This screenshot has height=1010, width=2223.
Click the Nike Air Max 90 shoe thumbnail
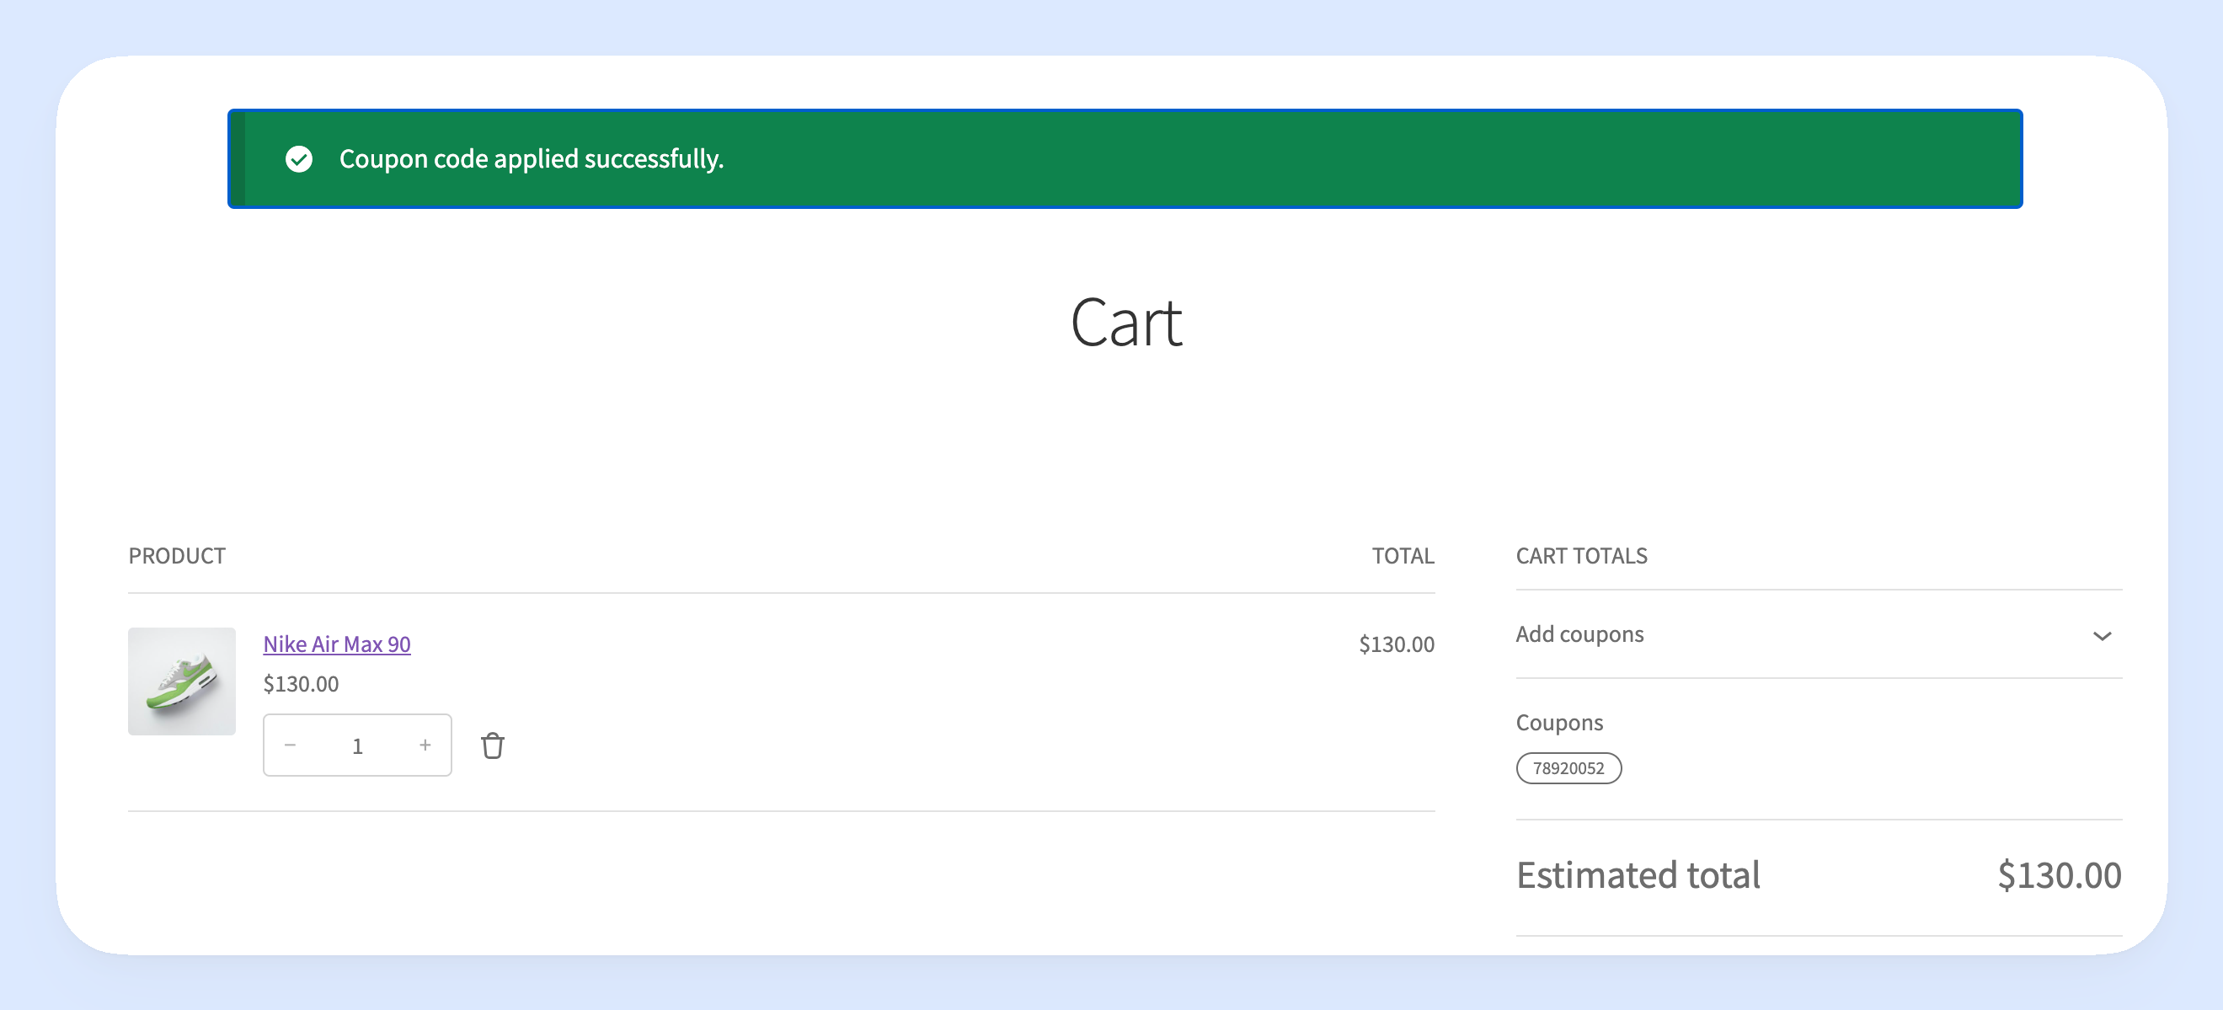point(182,681)
